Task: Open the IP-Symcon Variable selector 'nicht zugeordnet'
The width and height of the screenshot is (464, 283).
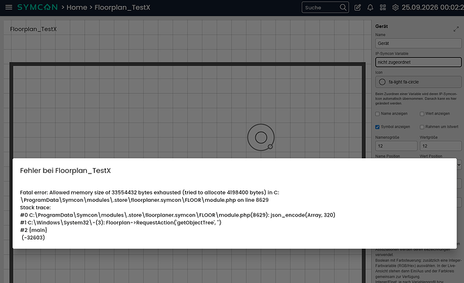Action: tap(418, 62)
